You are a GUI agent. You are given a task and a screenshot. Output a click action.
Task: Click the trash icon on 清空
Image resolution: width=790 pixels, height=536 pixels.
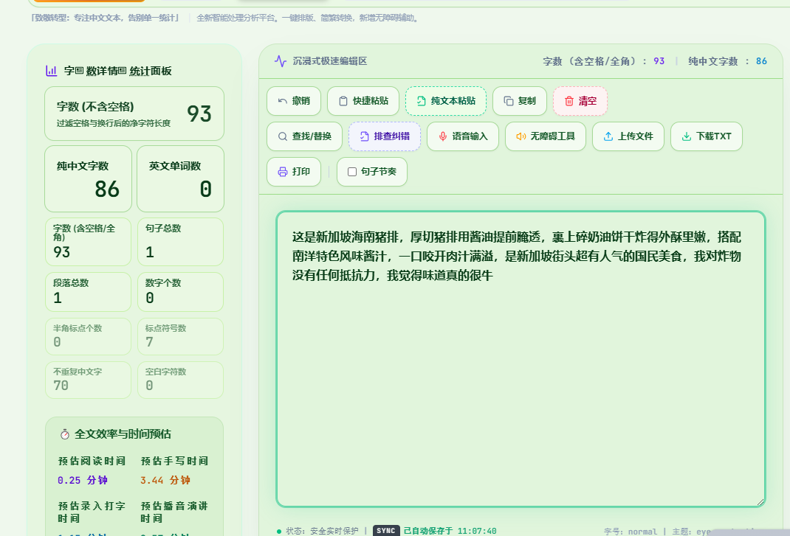coord(569,101)
